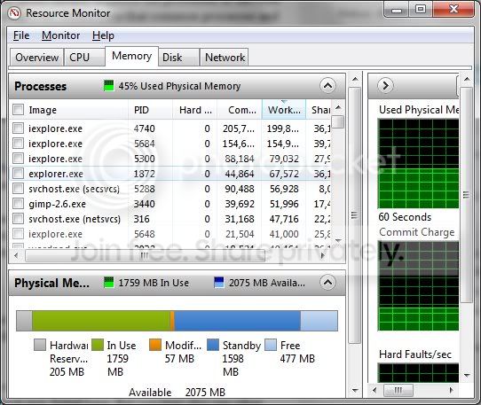Select the Memory tab
481x405 pixels.
tap(131, 56)
